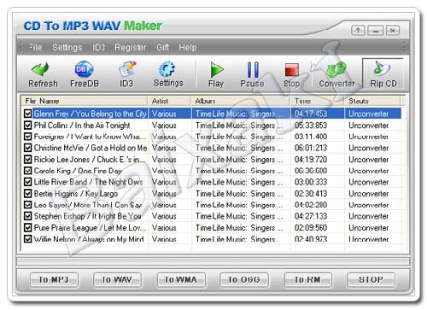Click time value 02:09:560

(x=311, y=228)
